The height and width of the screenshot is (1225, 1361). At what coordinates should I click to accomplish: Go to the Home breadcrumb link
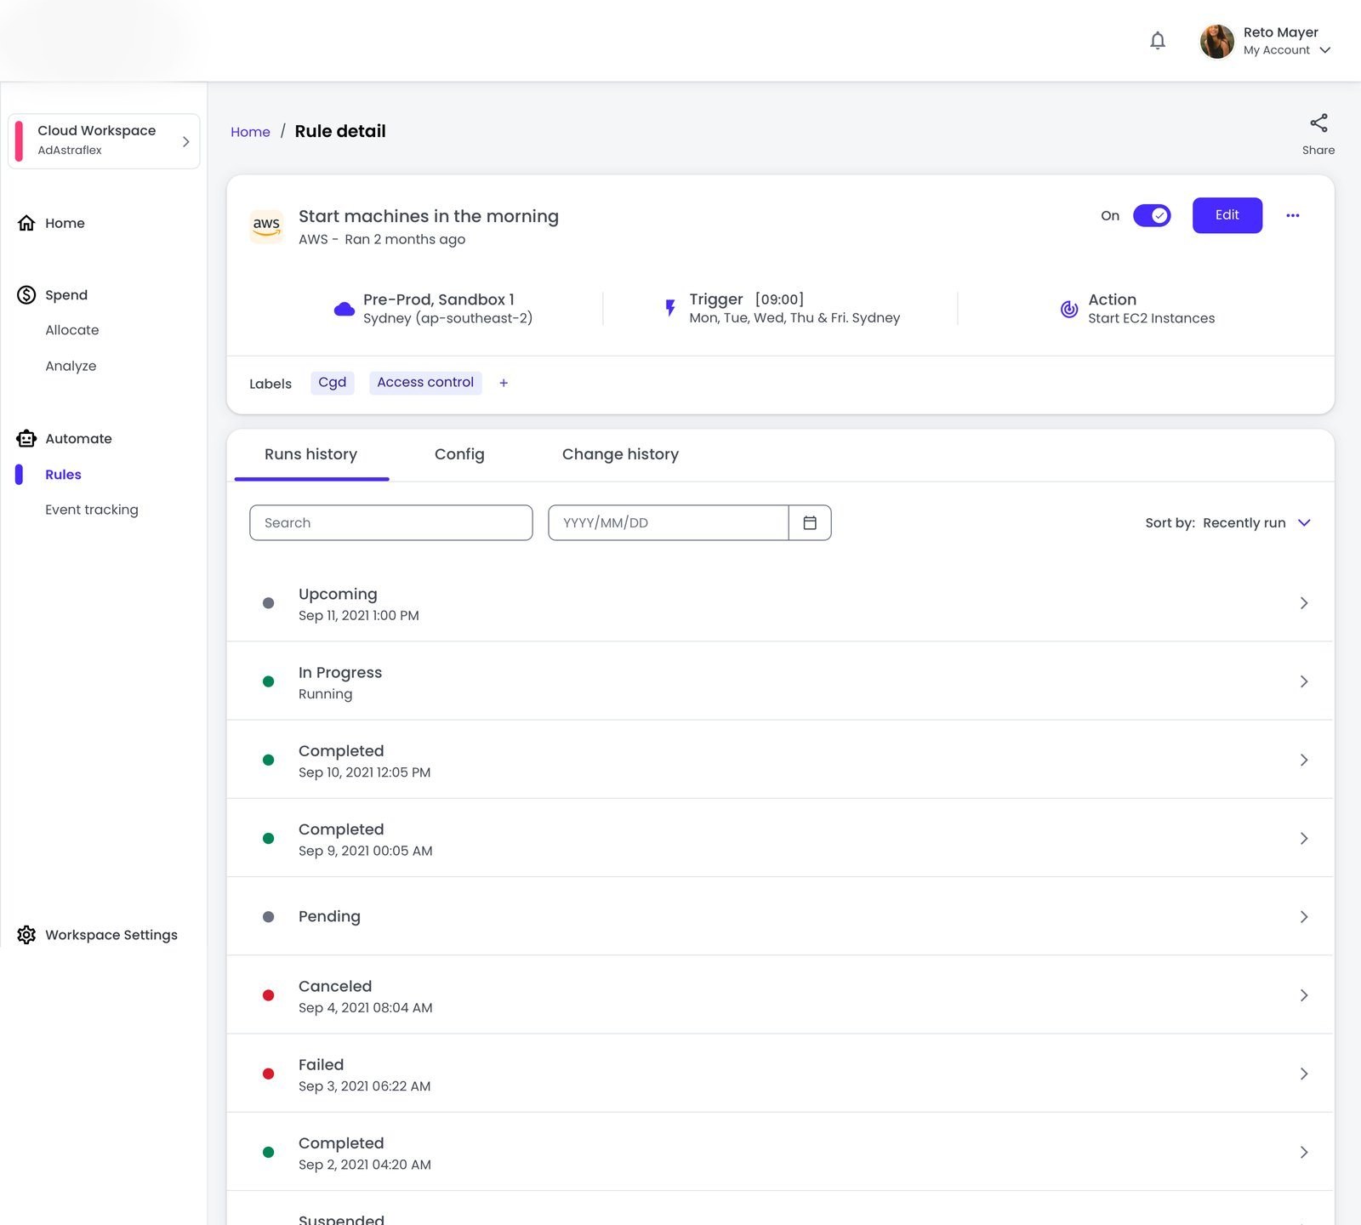coord(250,132)
